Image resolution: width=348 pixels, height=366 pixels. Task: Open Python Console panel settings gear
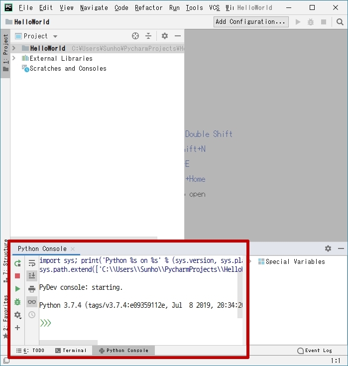(328, 248)
